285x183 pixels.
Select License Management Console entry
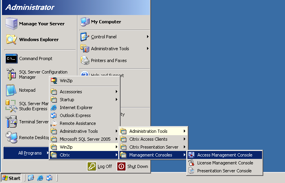[225, 163]
